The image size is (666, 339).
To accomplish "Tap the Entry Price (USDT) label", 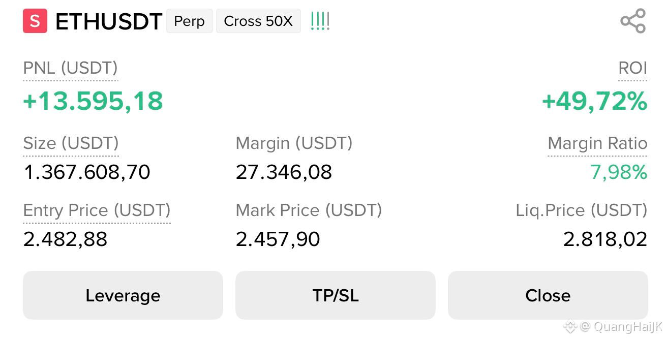I will click(97, 210).
